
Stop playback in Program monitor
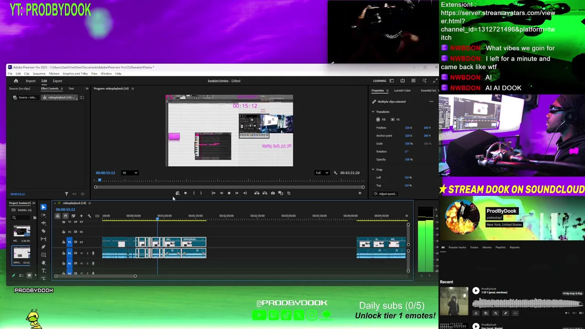click(x=229, y=193)
